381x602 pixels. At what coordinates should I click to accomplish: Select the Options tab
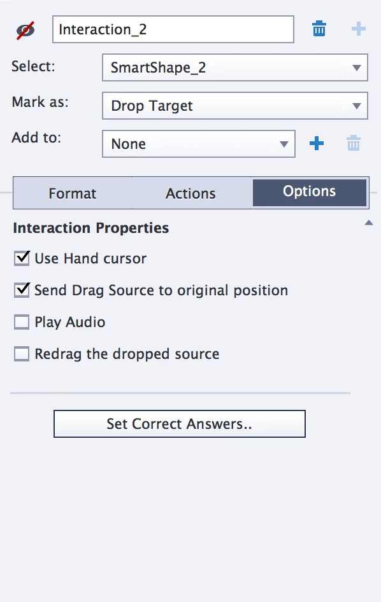tap(310, 192)
